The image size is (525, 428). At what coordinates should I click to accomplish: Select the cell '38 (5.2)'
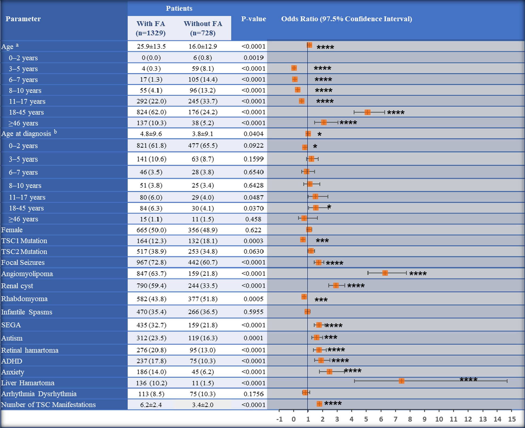(203, 123)
